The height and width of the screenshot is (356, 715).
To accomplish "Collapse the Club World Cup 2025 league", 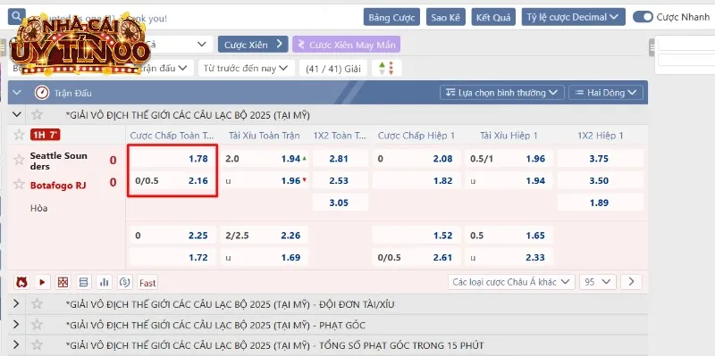I will pos(17,115).
